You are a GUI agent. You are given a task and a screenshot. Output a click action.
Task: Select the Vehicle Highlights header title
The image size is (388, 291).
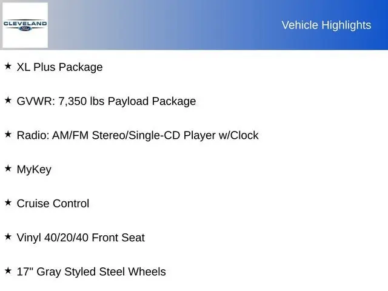[x=326, y=25]
